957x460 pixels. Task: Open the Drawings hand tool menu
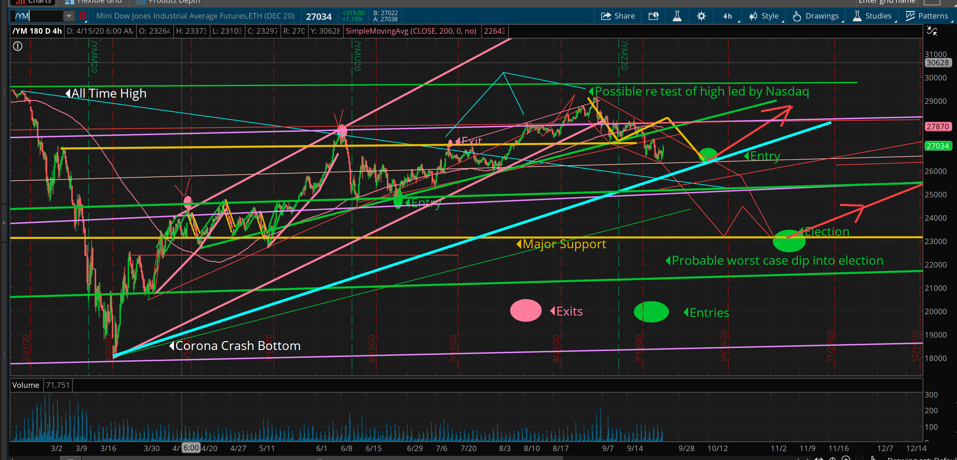click(816, 16)
